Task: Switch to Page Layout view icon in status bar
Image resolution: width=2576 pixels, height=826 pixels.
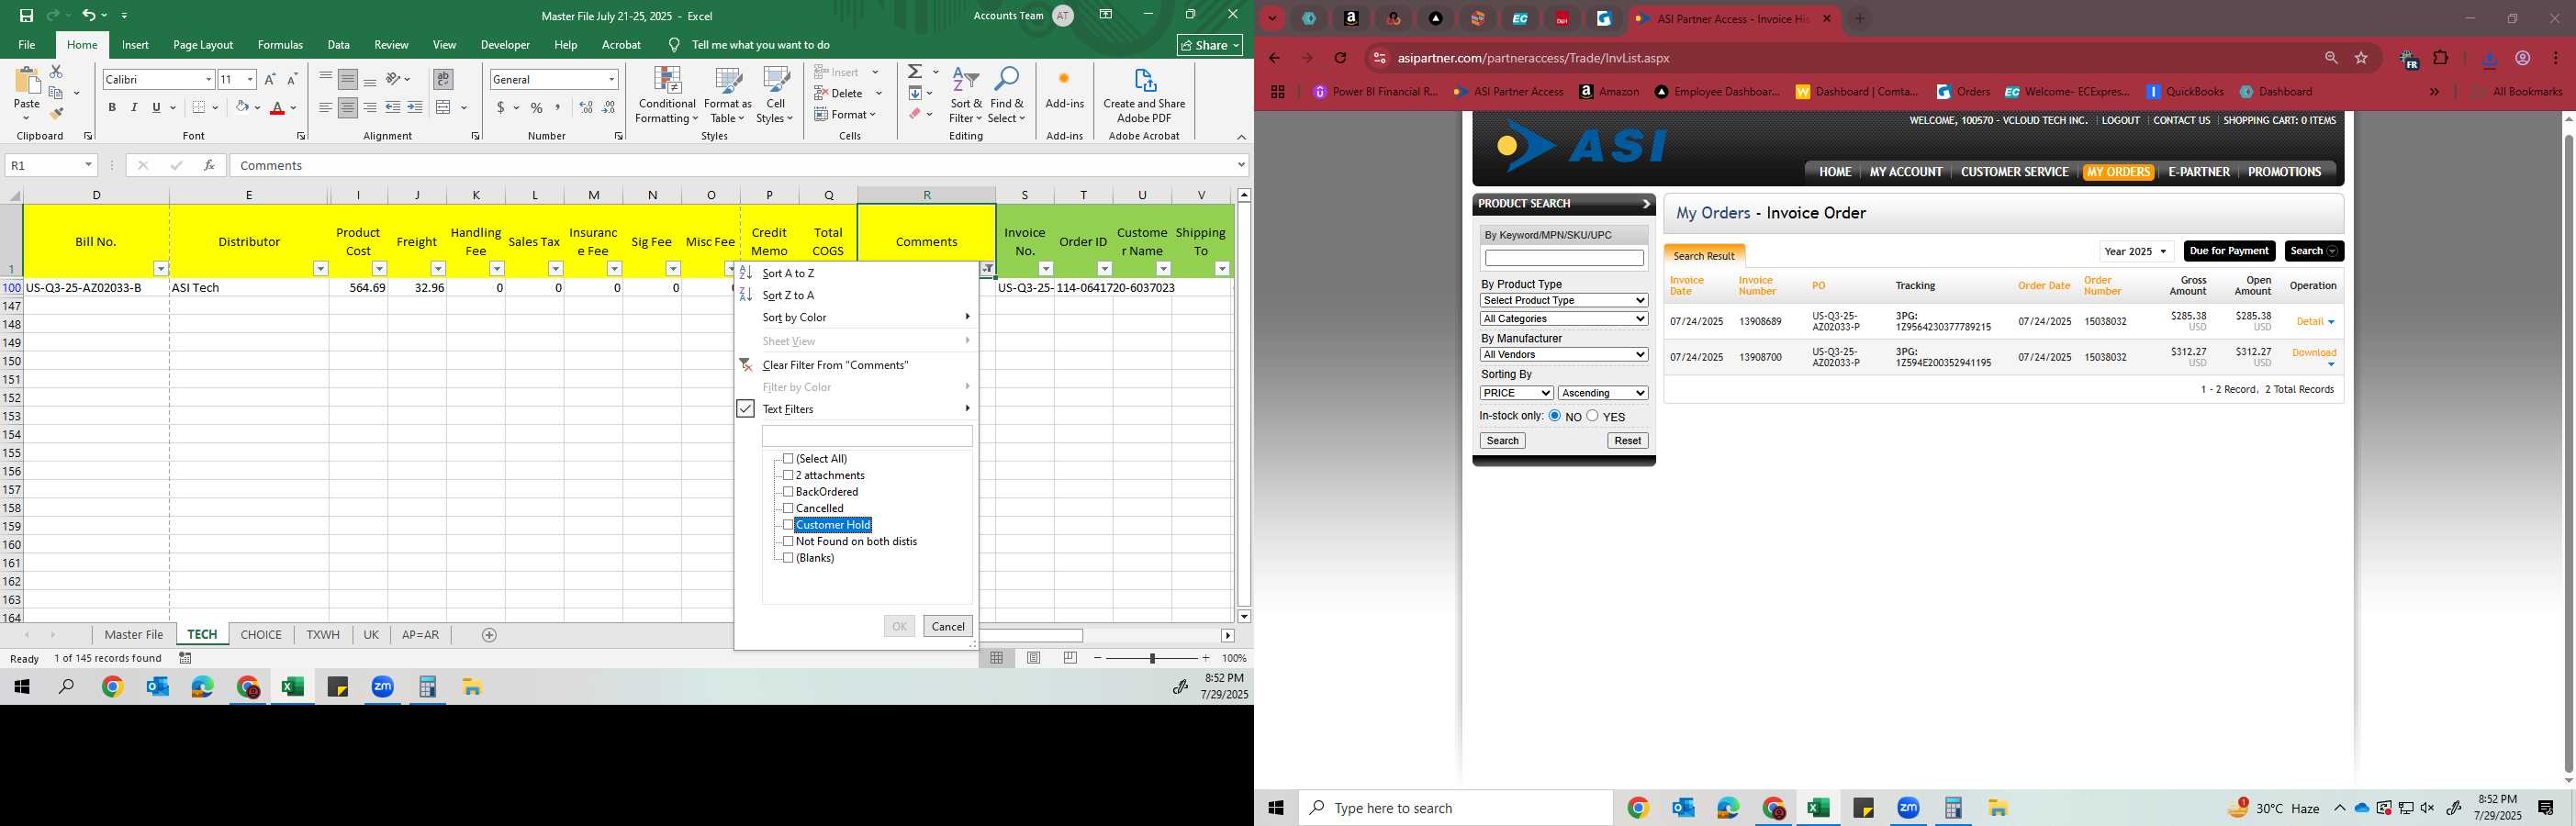Action: pos(1034,658)
